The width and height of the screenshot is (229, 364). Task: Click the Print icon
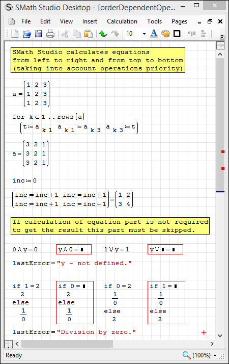click(50, 34)
